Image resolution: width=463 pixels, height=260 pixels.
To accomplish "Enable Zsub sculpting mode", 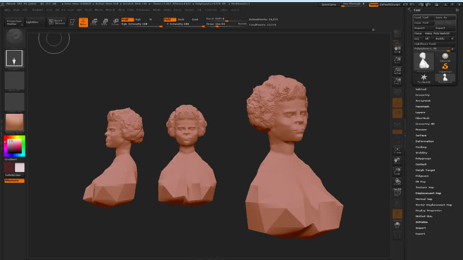I will click(x=181, y=19).
